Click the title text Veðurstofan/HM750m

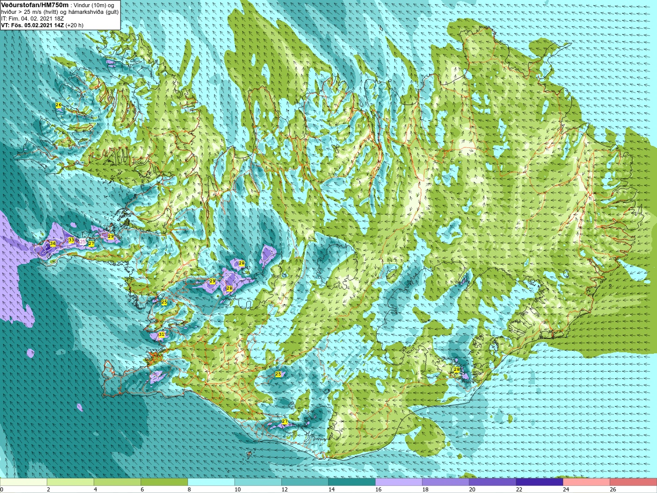[x=34, y=5]
